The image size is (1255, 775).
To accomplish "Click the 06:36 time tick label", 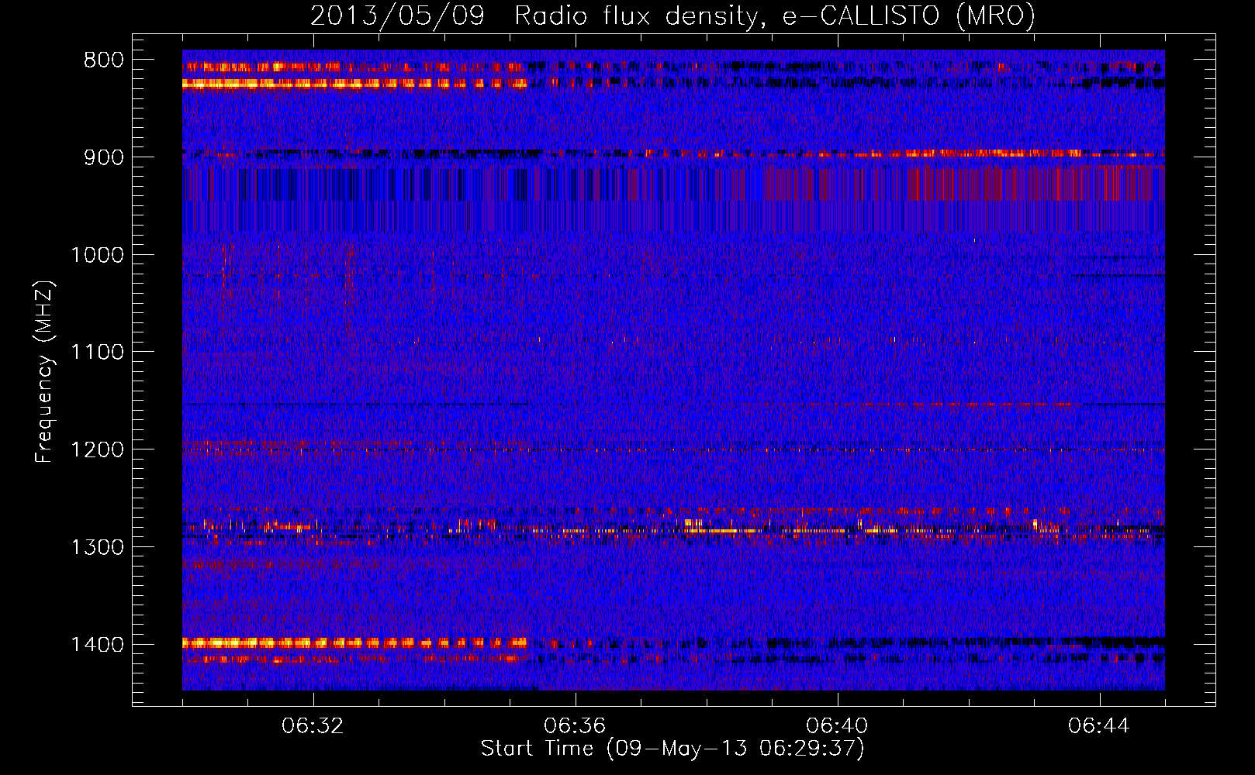I will (575, 726).
